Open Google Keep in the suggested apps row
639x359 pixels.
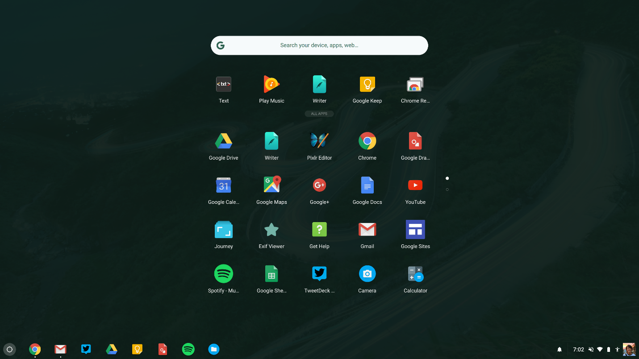coord(367,84)
